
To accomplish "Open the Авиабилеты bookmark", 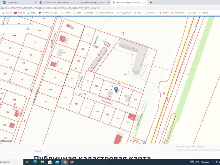I will click(178, 13).
